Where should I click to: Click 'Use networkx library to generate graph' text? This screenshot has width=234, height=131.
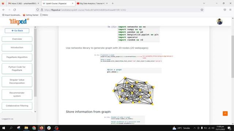107,48
